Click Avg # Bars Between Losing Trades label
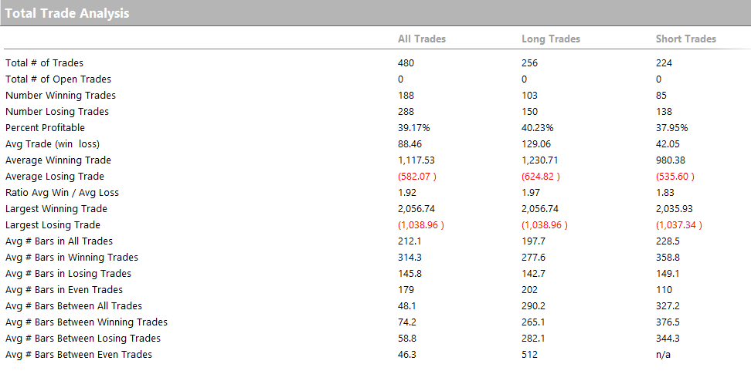Image resolution: width=751 pixels, height=381 pixels. [83, 339]
